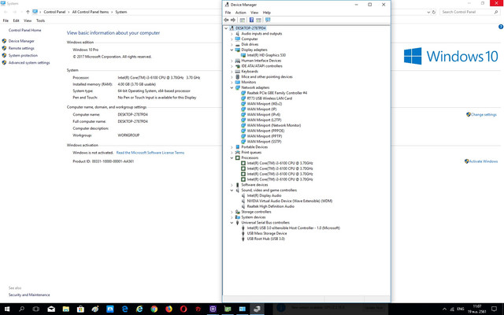504x315 pixels.
Task: Open Device Manager File menu
Action: pos(228,13)
